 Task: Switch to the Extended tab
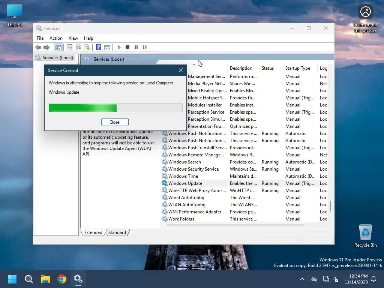(93, 232)
